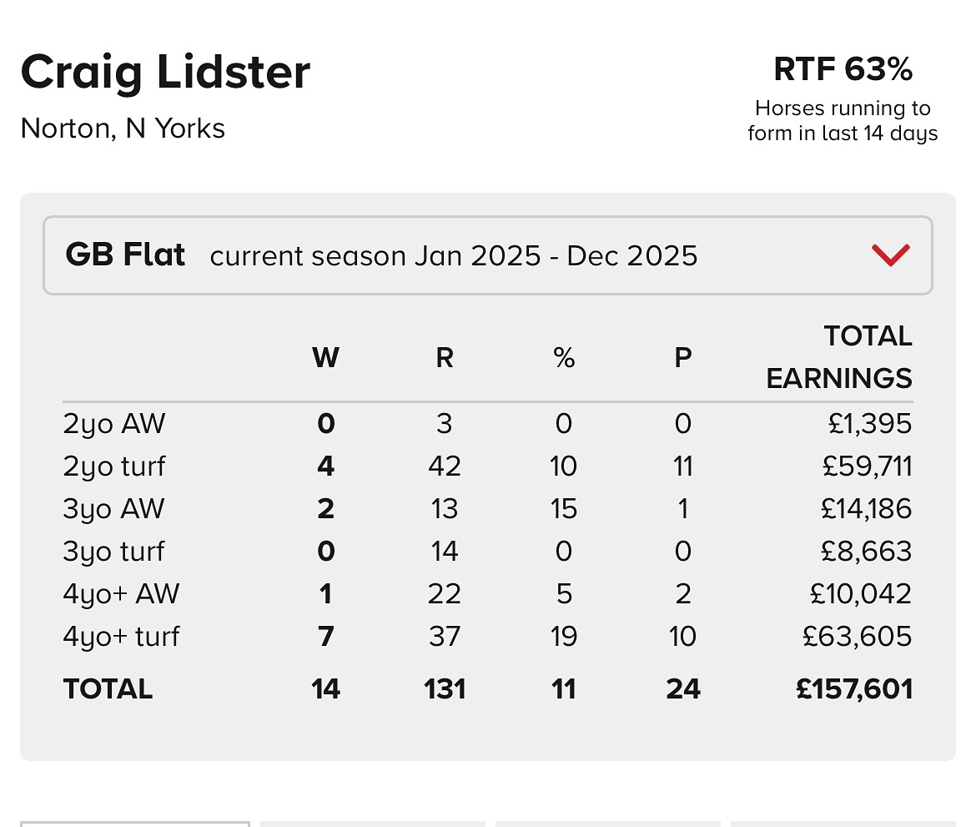The width and height of the screenshot is (976, 827).
Task: Click the W column header
Action: coord(325,357)
